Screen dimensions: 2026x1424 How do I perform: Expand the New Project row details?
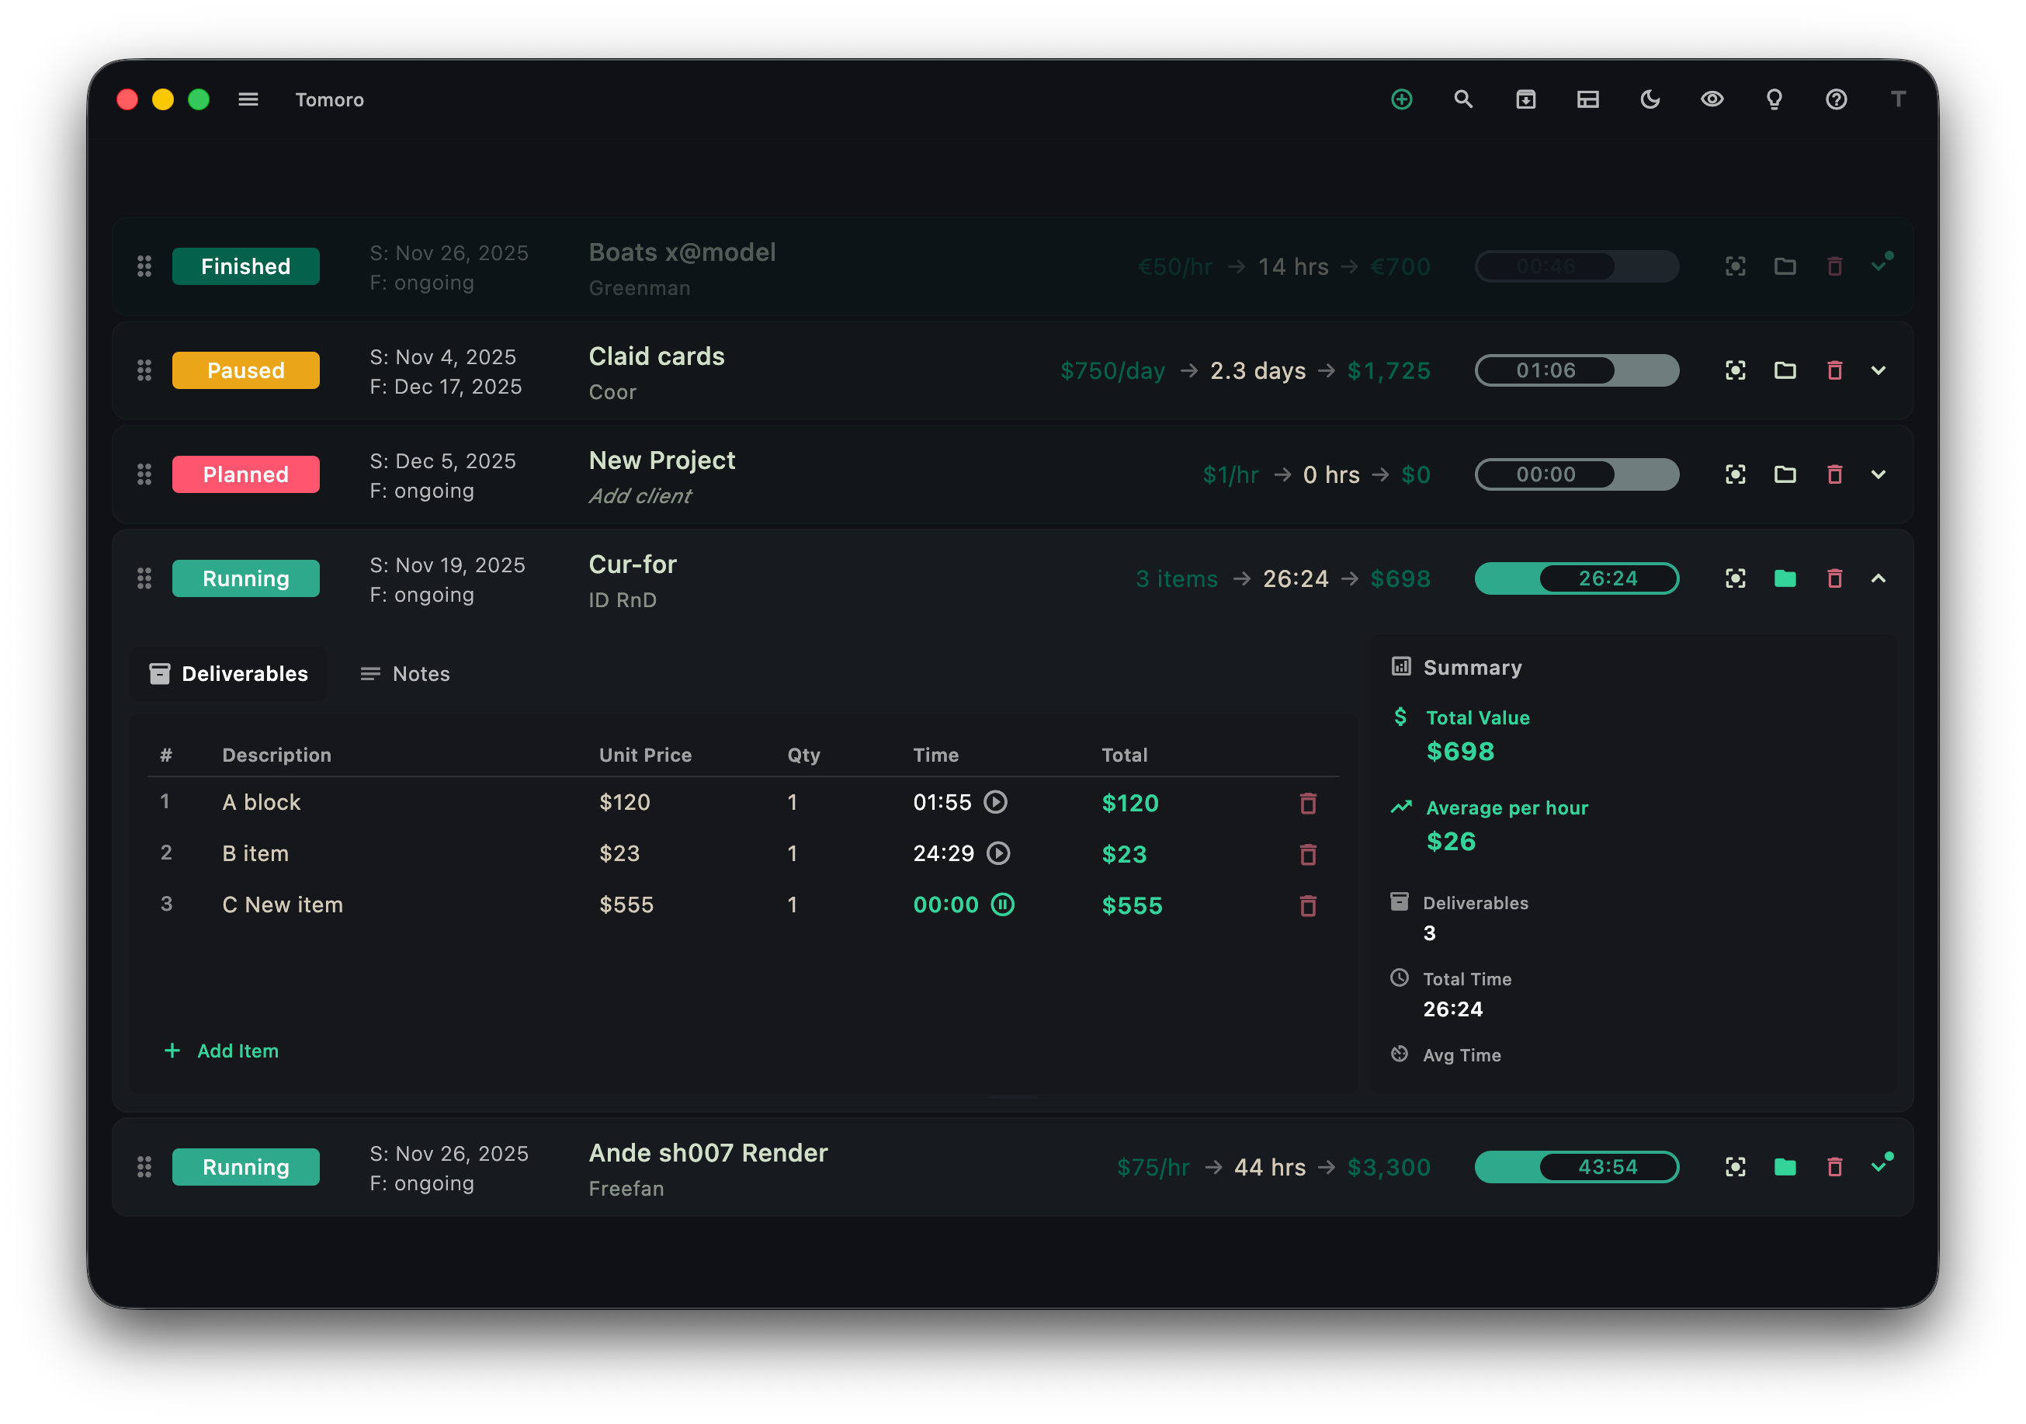click(1879, 474)
